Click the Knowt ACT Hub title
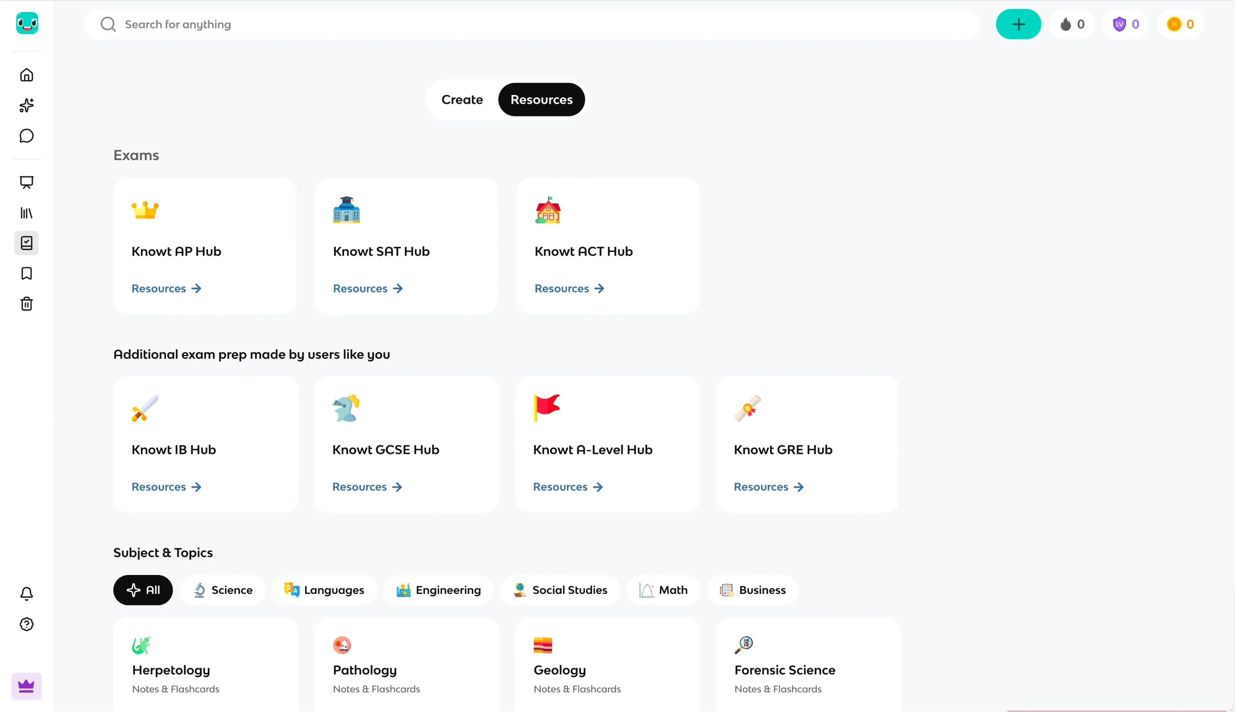Screen dimensions: 1235x712 584,251
